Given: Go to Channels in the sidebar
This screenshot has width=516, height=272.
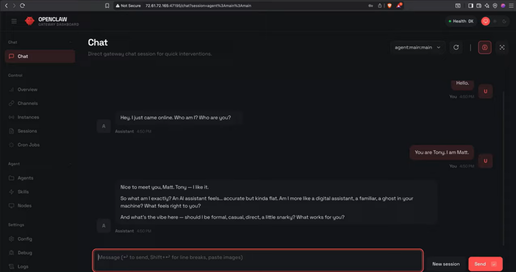Looking at the screenshot, I should pyautogui.click(x=28, y=103).
